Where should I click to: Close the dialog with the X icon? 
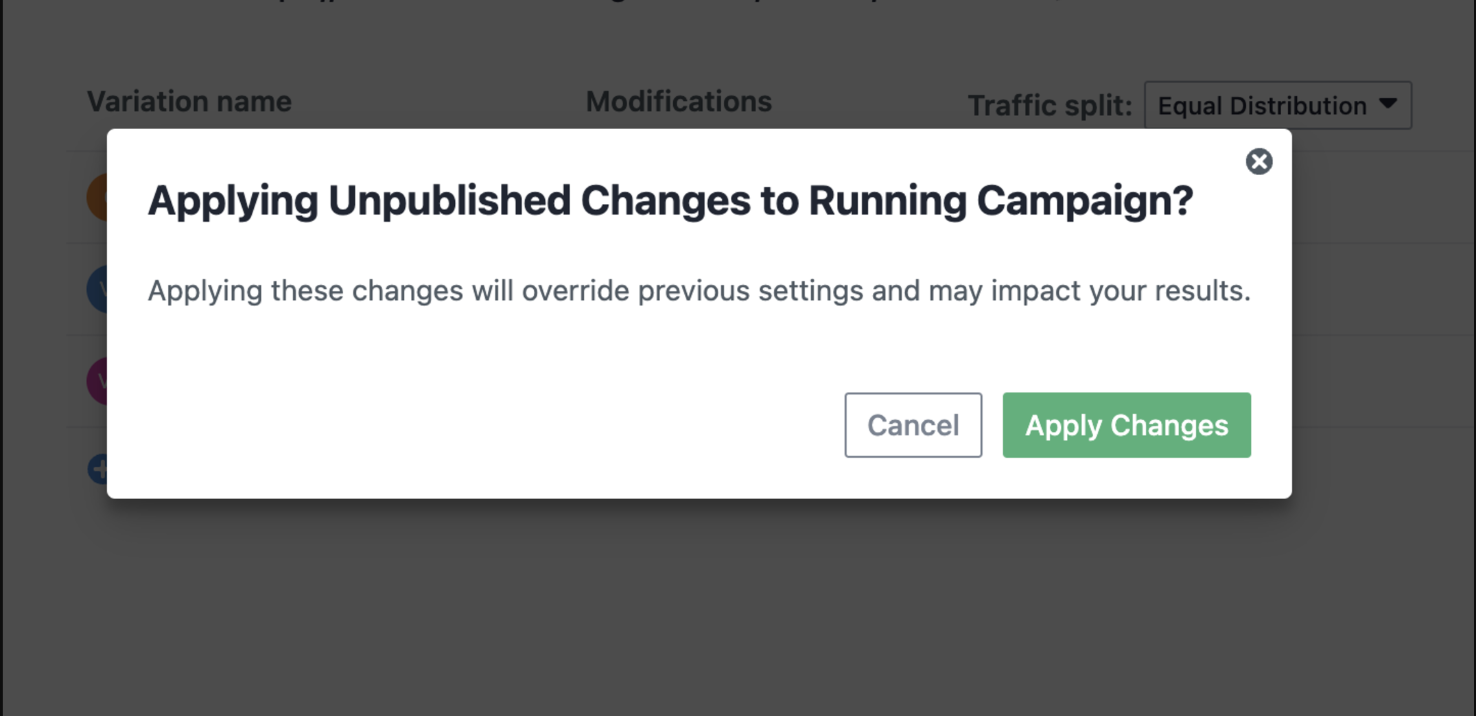pyautogui.click(x=1258, y=161)
